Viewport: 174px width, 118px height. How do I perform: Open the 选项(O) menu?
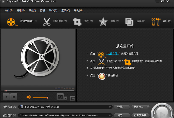65,11
